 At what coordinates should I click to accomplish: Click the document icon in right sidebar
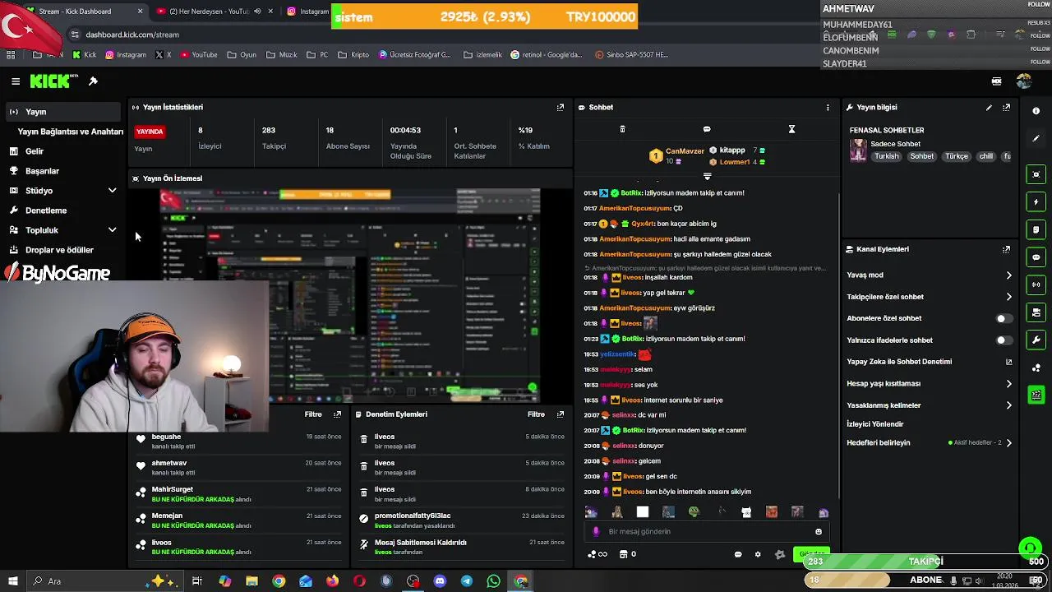click(x=1036, y=229)
